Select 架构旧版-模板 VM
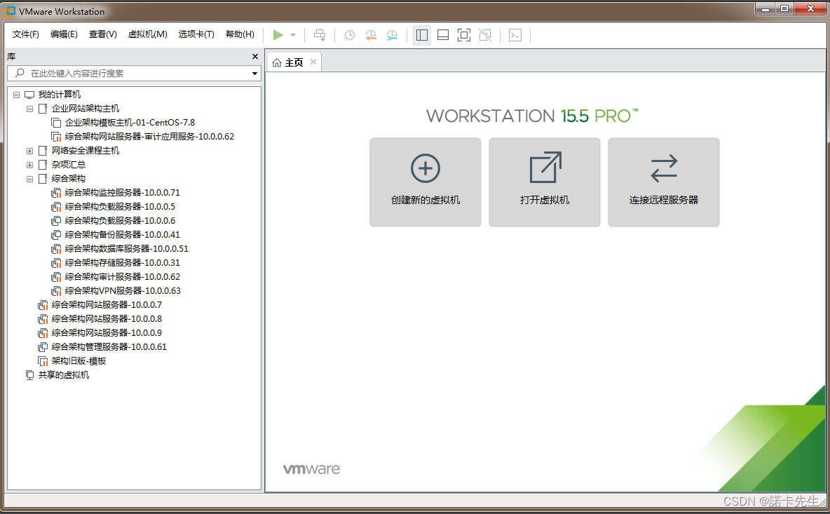 point(79,361)
